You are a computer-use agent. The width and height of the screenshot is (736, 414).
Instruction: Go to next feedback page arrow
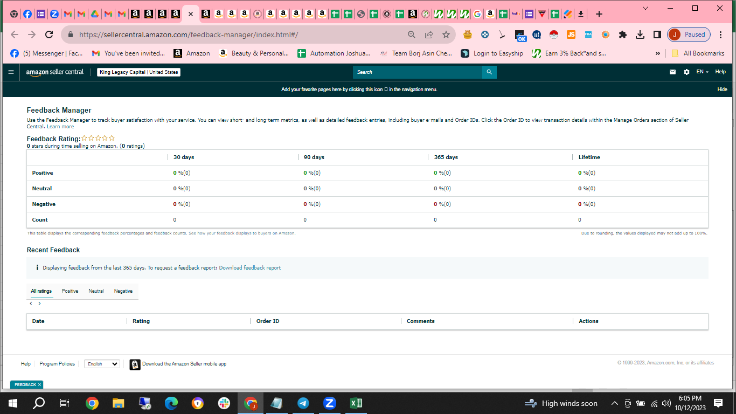point(39,303)
